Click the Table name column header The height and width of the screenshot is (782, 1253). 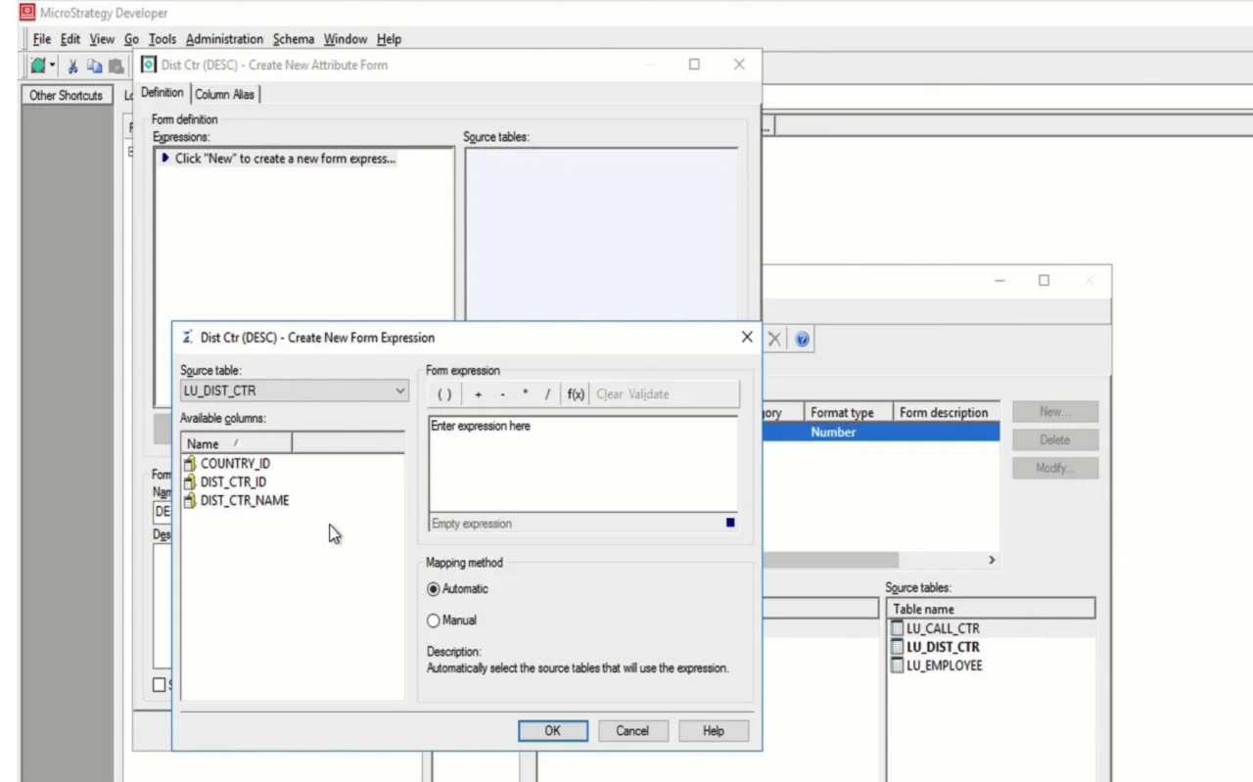click(x=991, y=609)
